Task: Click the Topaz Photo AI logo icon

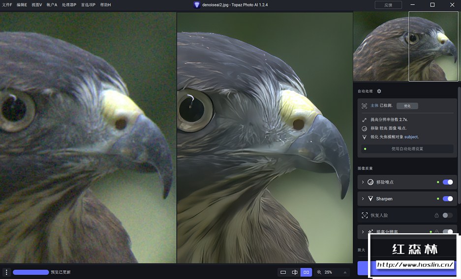Action: (197, 5)
